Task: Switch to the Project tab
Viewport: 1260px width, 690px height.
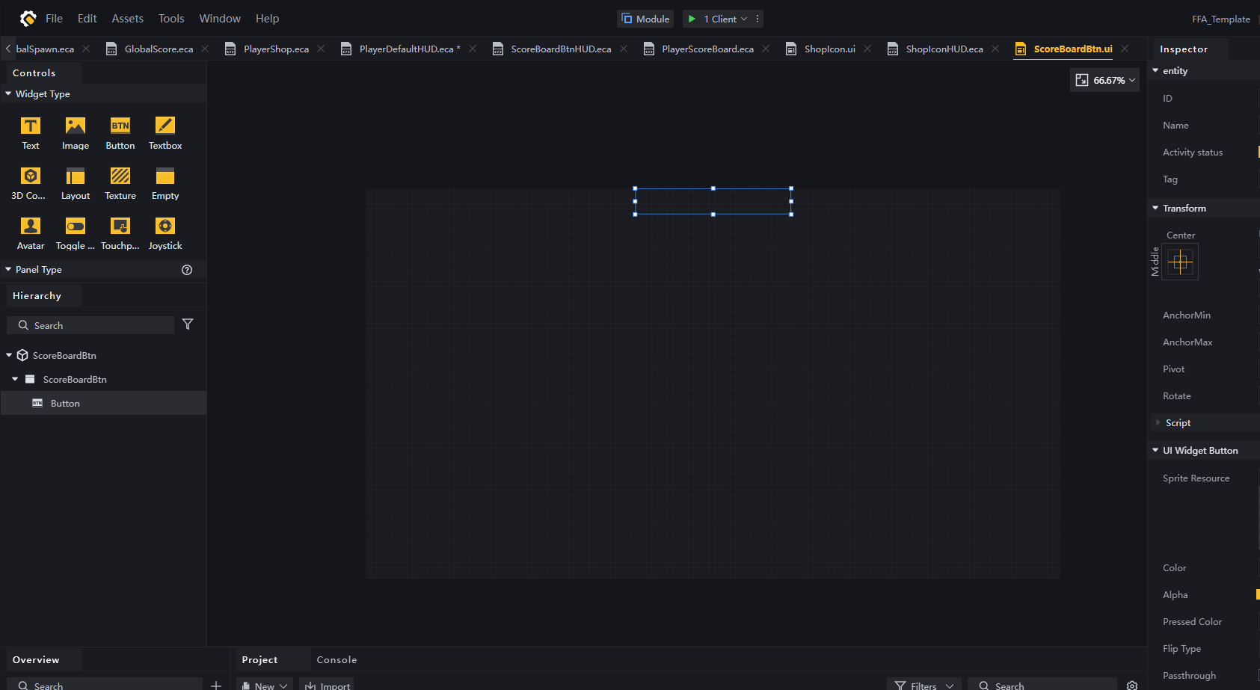Action: pyautogui.click(x=259, y=659)
